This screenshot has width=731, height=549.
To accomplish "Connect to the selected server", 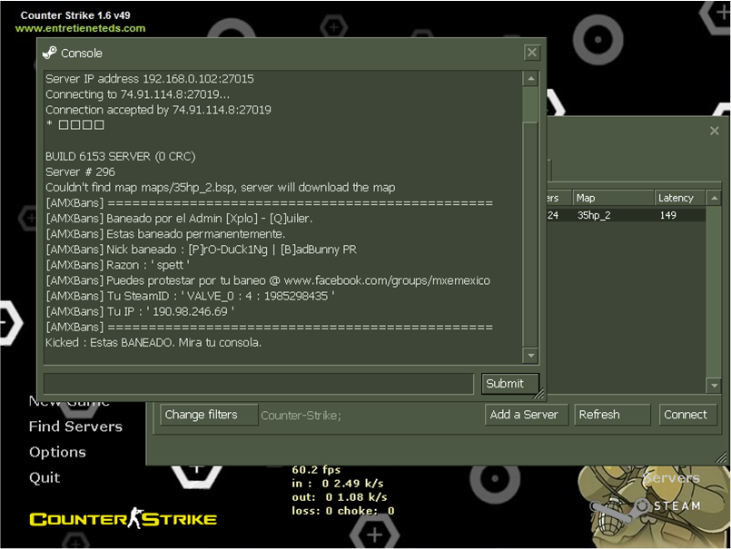I will tap(687, 415).
